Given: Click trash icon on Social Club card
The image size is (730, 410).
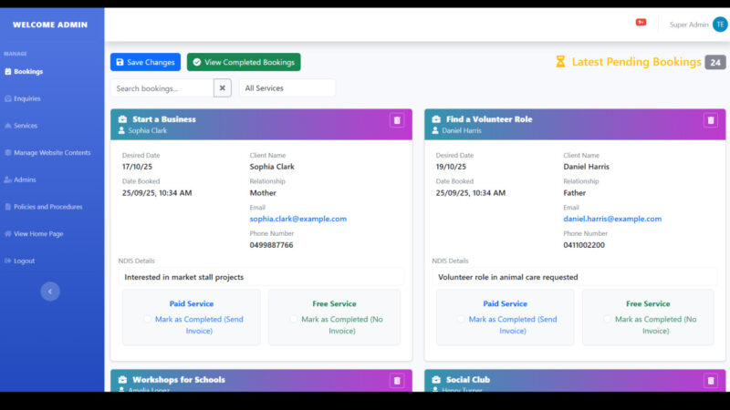Looking at the screenshot, I should tap(710, 380).
